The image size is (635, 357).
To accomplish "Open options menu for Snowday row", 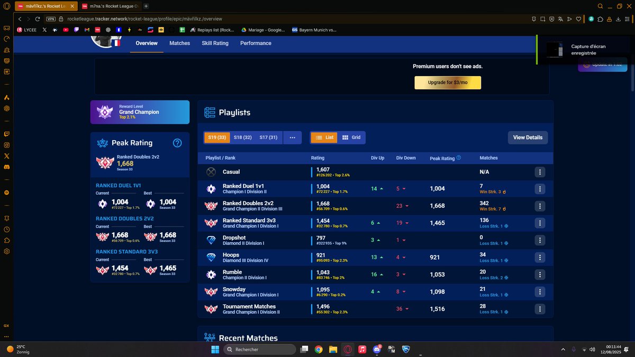I will (x=540, y=292).
